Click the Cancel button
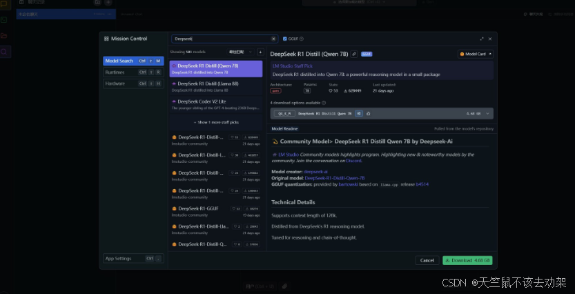575x294 pixels. click(427, 260)
